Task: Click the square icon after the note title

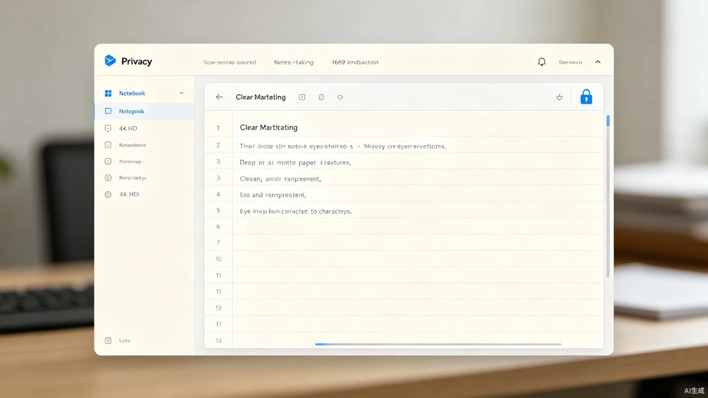Action: [302, 97]
